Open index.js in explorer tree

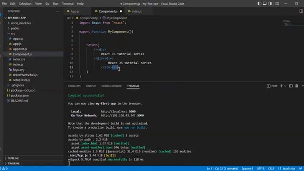[x=18, y=65]
